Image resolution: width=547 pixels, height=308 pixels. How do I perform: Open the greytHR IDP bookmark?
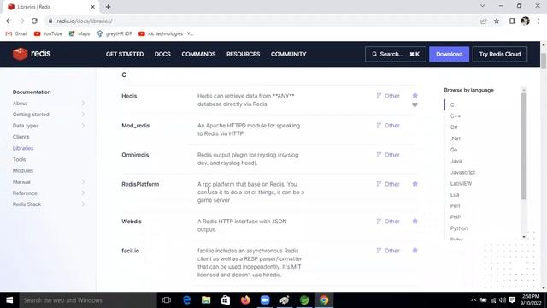115,33
